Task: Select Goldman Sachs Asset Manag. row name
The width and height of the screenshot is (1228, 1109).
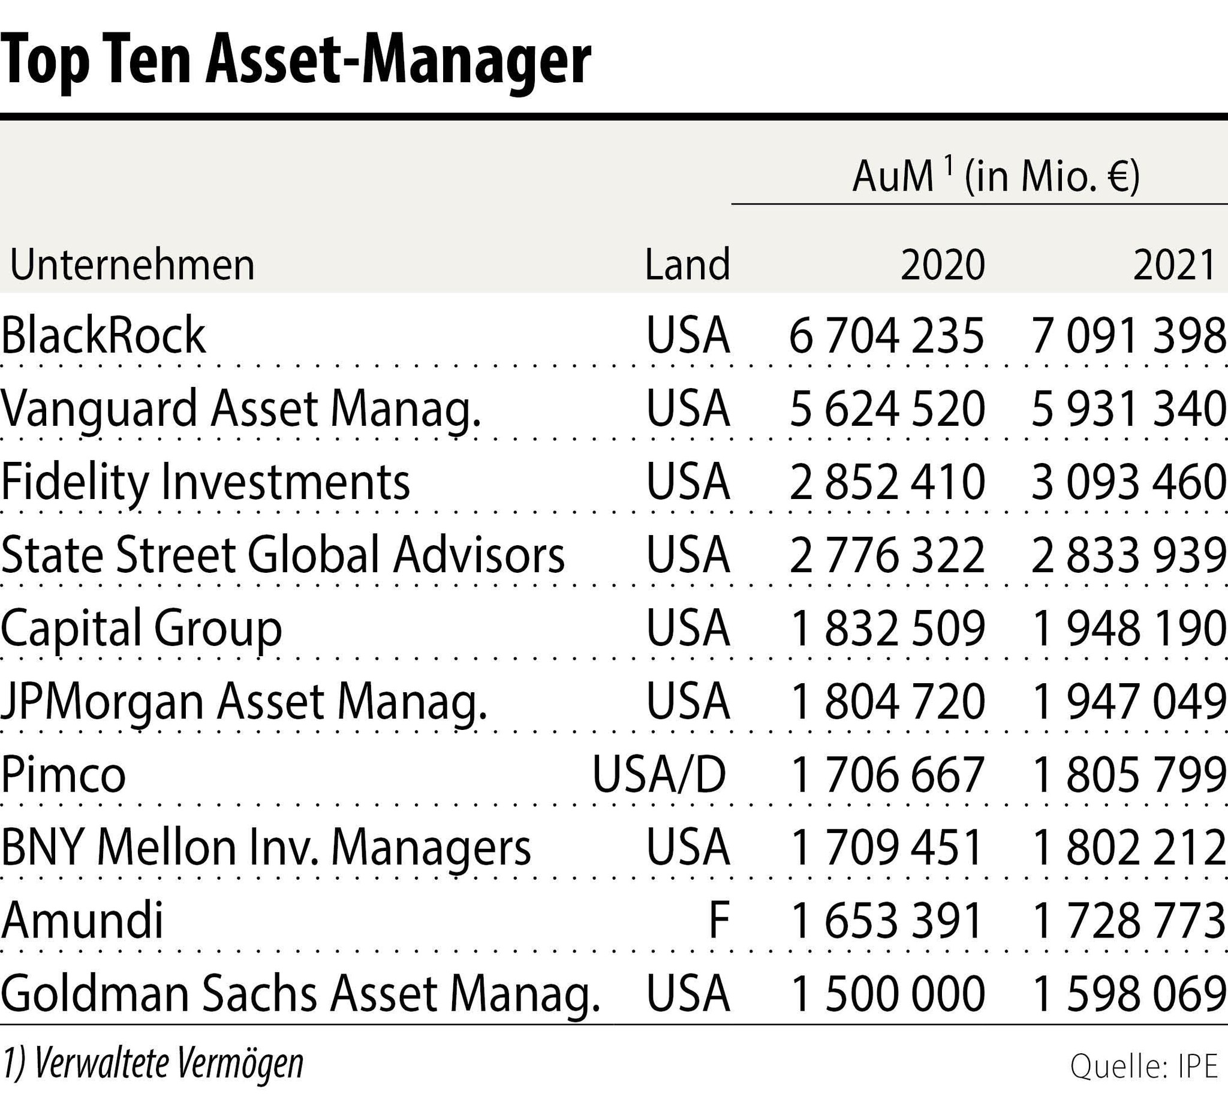Action: pos(300,994)
